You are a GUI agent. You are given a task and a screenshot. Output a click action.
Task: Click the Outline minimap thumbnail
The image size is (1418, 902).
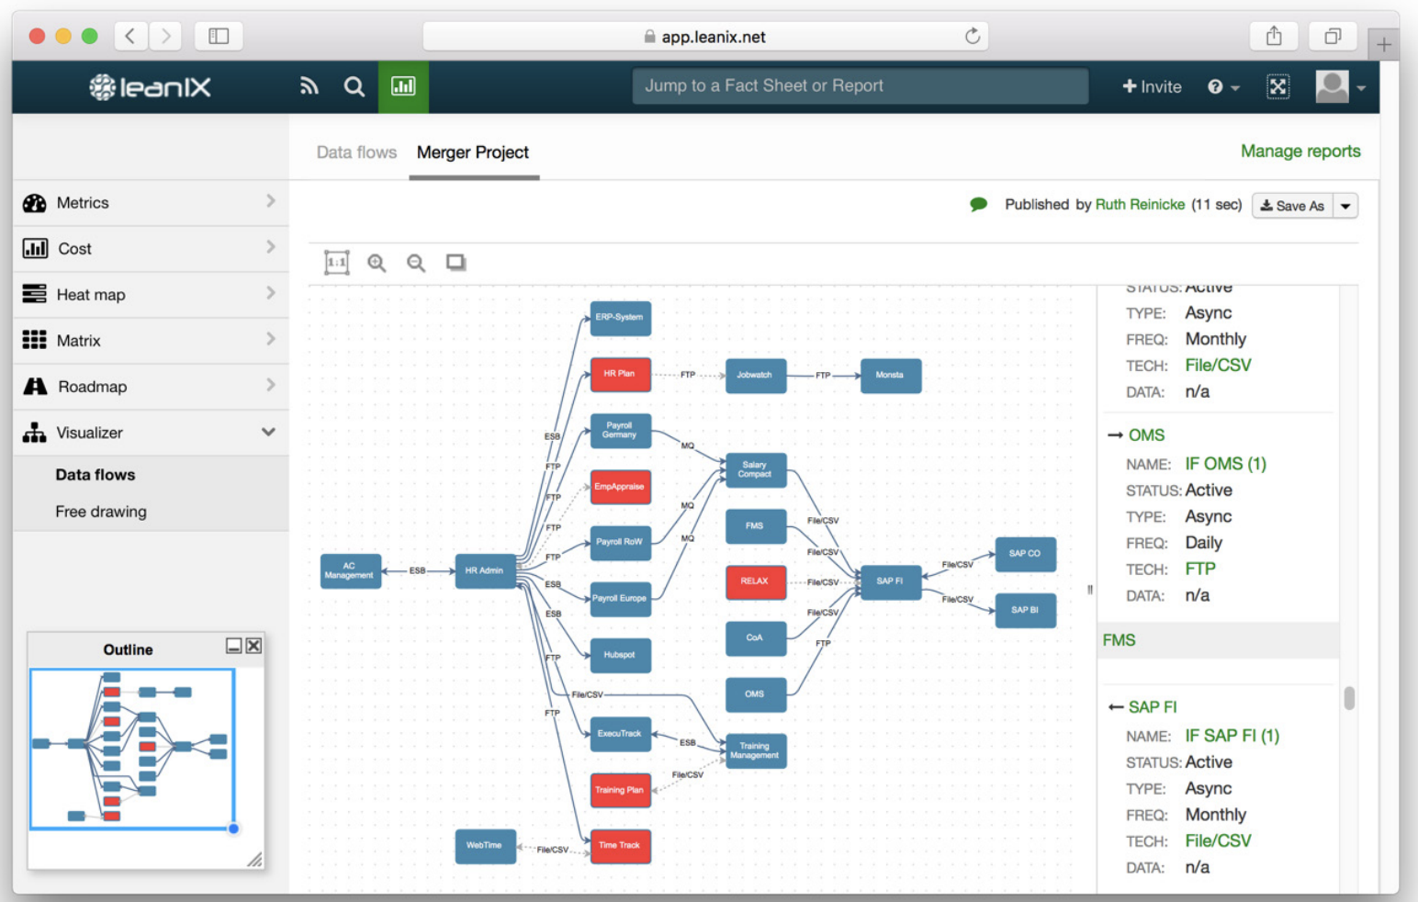[132, 749]
